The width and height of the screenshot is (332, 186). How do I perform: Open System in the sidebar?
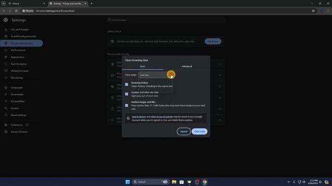(15, 108)
